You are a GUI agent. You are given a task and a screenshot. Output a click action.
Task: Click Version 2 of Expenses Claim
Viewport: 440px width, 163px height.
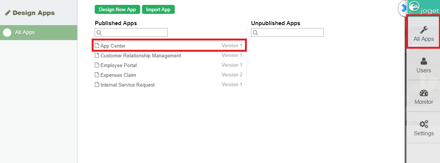[x=232, y=75]
